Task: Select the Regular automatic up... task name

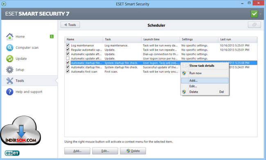Action: point(86,50)
